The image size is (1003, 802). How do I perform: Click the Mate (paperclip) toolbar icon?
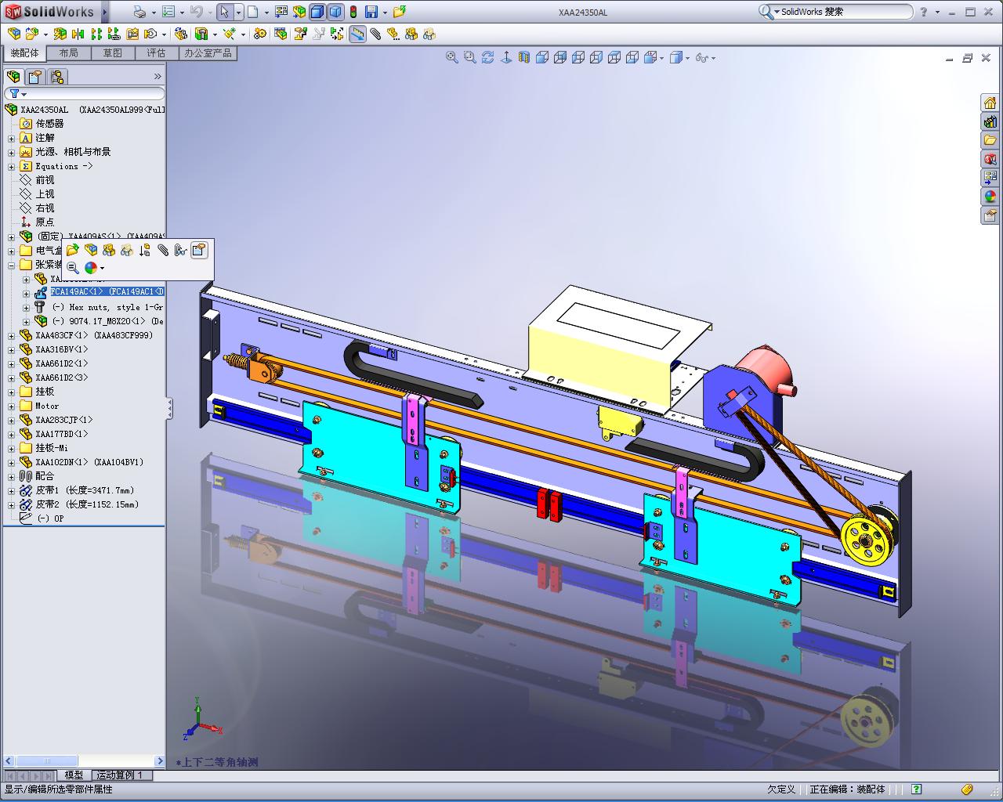[375, 34]
